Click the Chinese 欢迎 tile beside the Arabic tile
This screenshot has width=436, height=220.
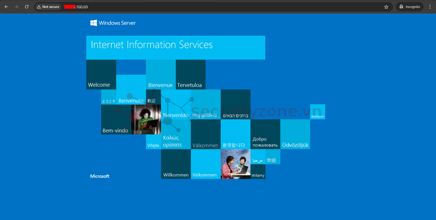point(273,157)
